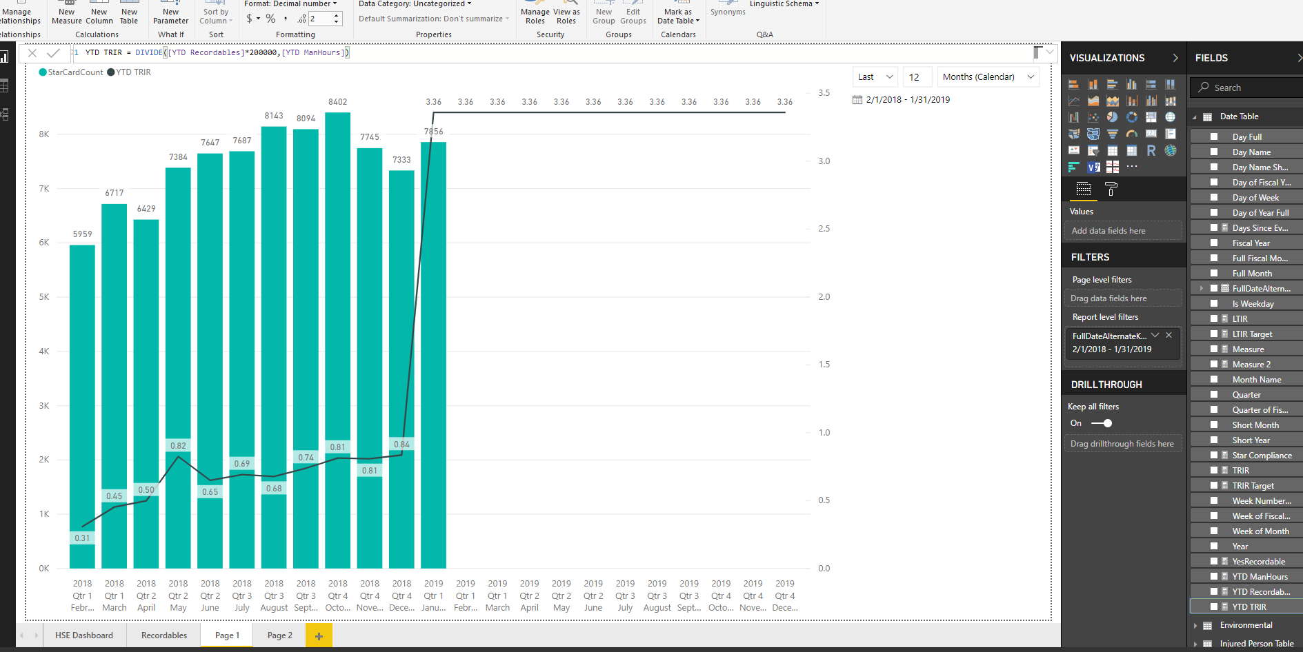Expand the FullDateAlternateKey filter card

1155,335
